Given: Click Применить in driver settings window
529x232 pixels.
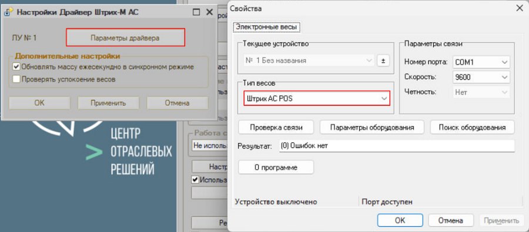Looking at the screenshot, I should click(108, 103).
